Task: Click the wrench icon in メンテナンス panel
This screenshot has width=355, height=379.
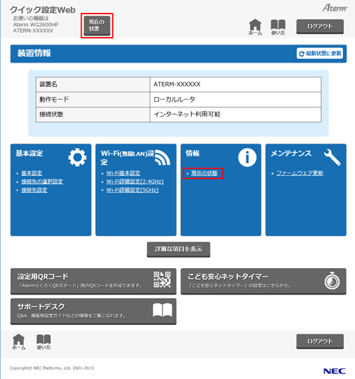Action: pos(332,157)
